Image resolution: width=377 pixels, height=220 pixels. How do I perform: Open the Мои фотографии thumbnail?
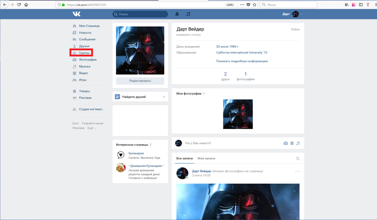pyautogui.click(x=238, y=114)
